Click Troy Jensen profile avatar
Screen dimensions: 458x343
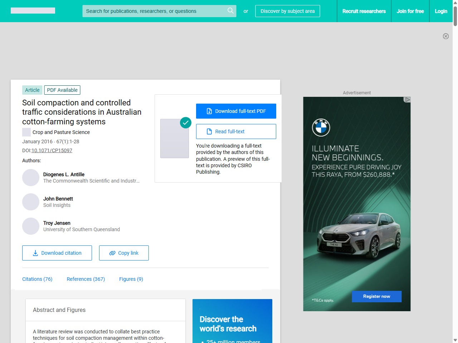point(31,226)
